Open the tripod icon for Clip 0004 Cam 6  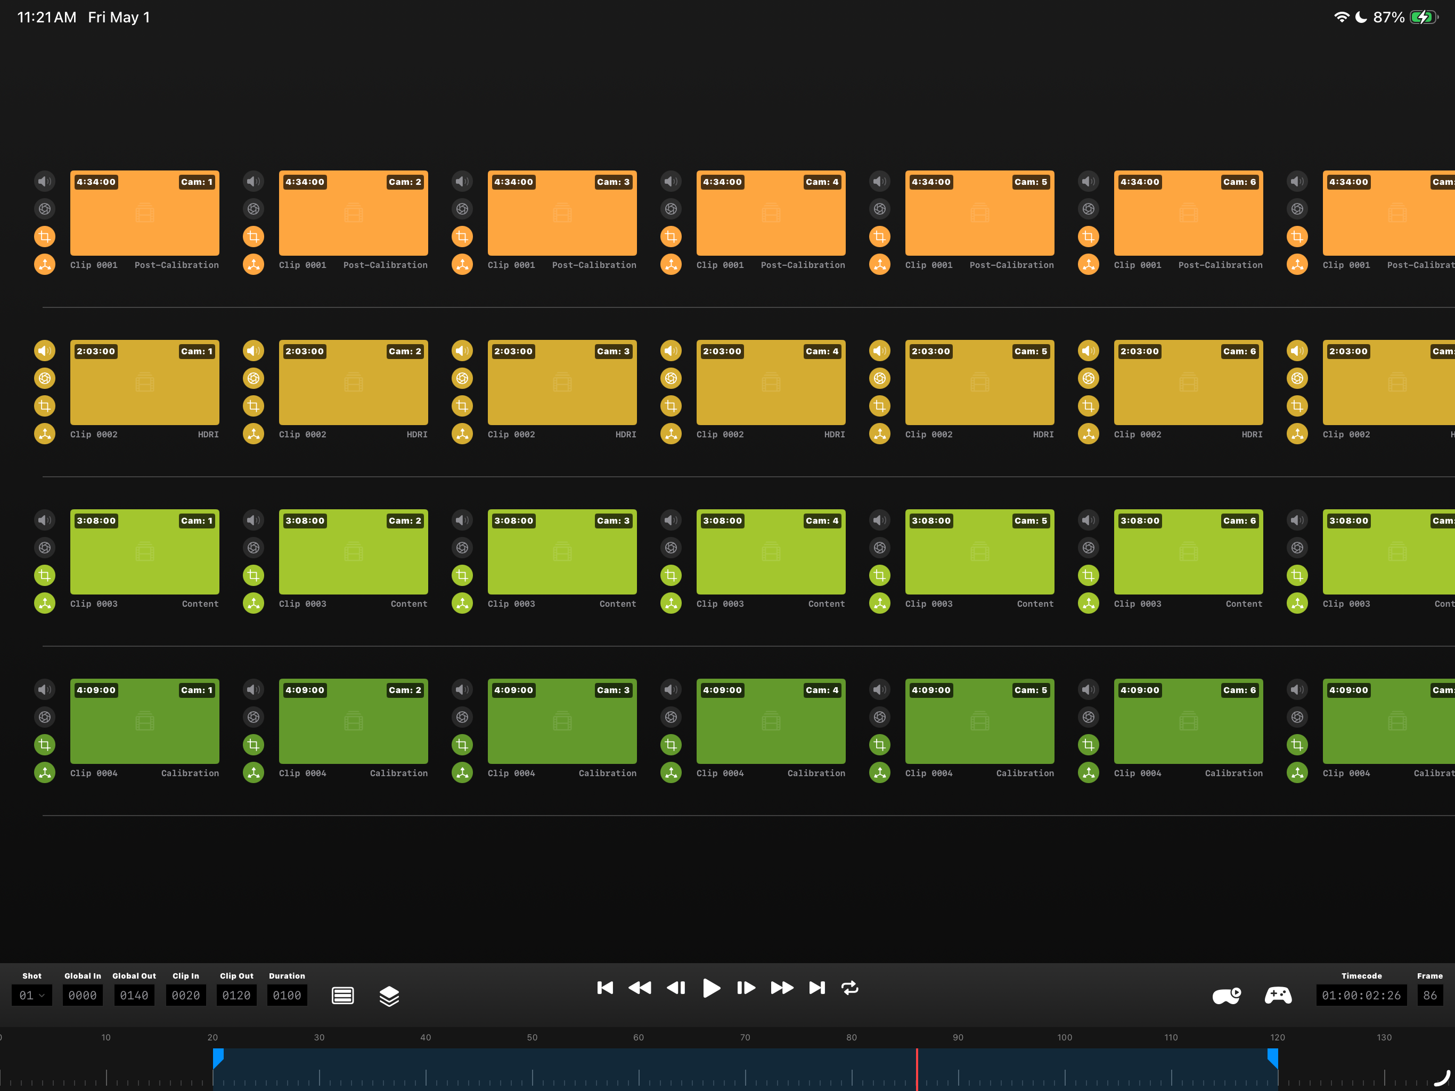[1089, 772]
